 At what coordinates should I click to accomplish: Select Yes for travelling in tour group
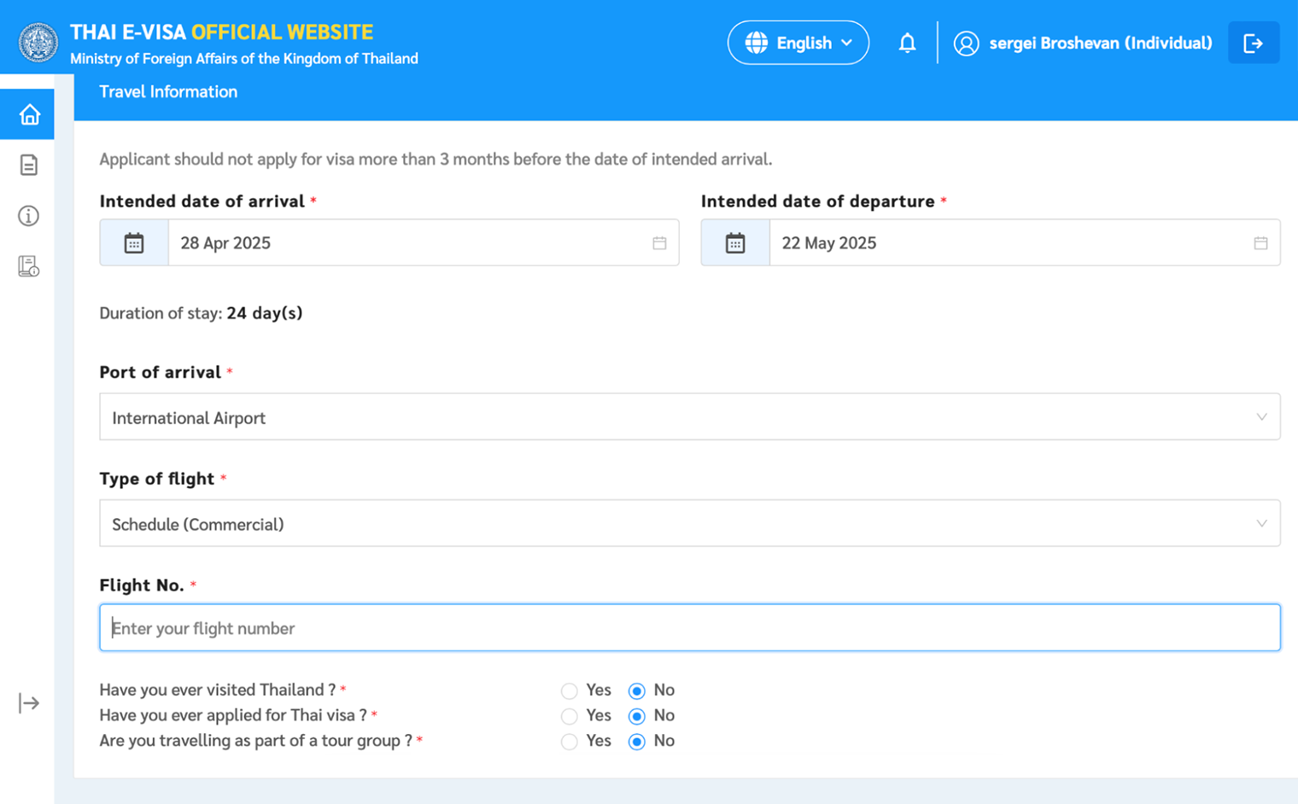pyautogui.click(x=570, y=742)
